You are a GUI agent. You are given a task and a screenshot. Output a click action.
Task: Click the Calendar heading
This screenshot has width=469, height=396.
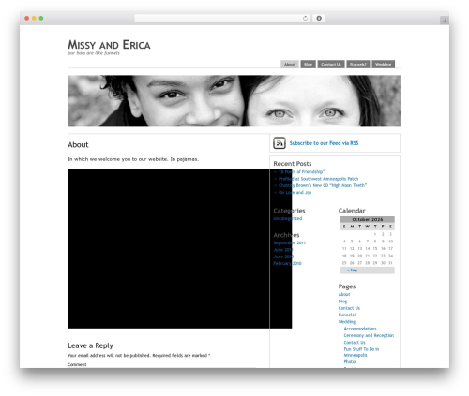click(352, 211)
